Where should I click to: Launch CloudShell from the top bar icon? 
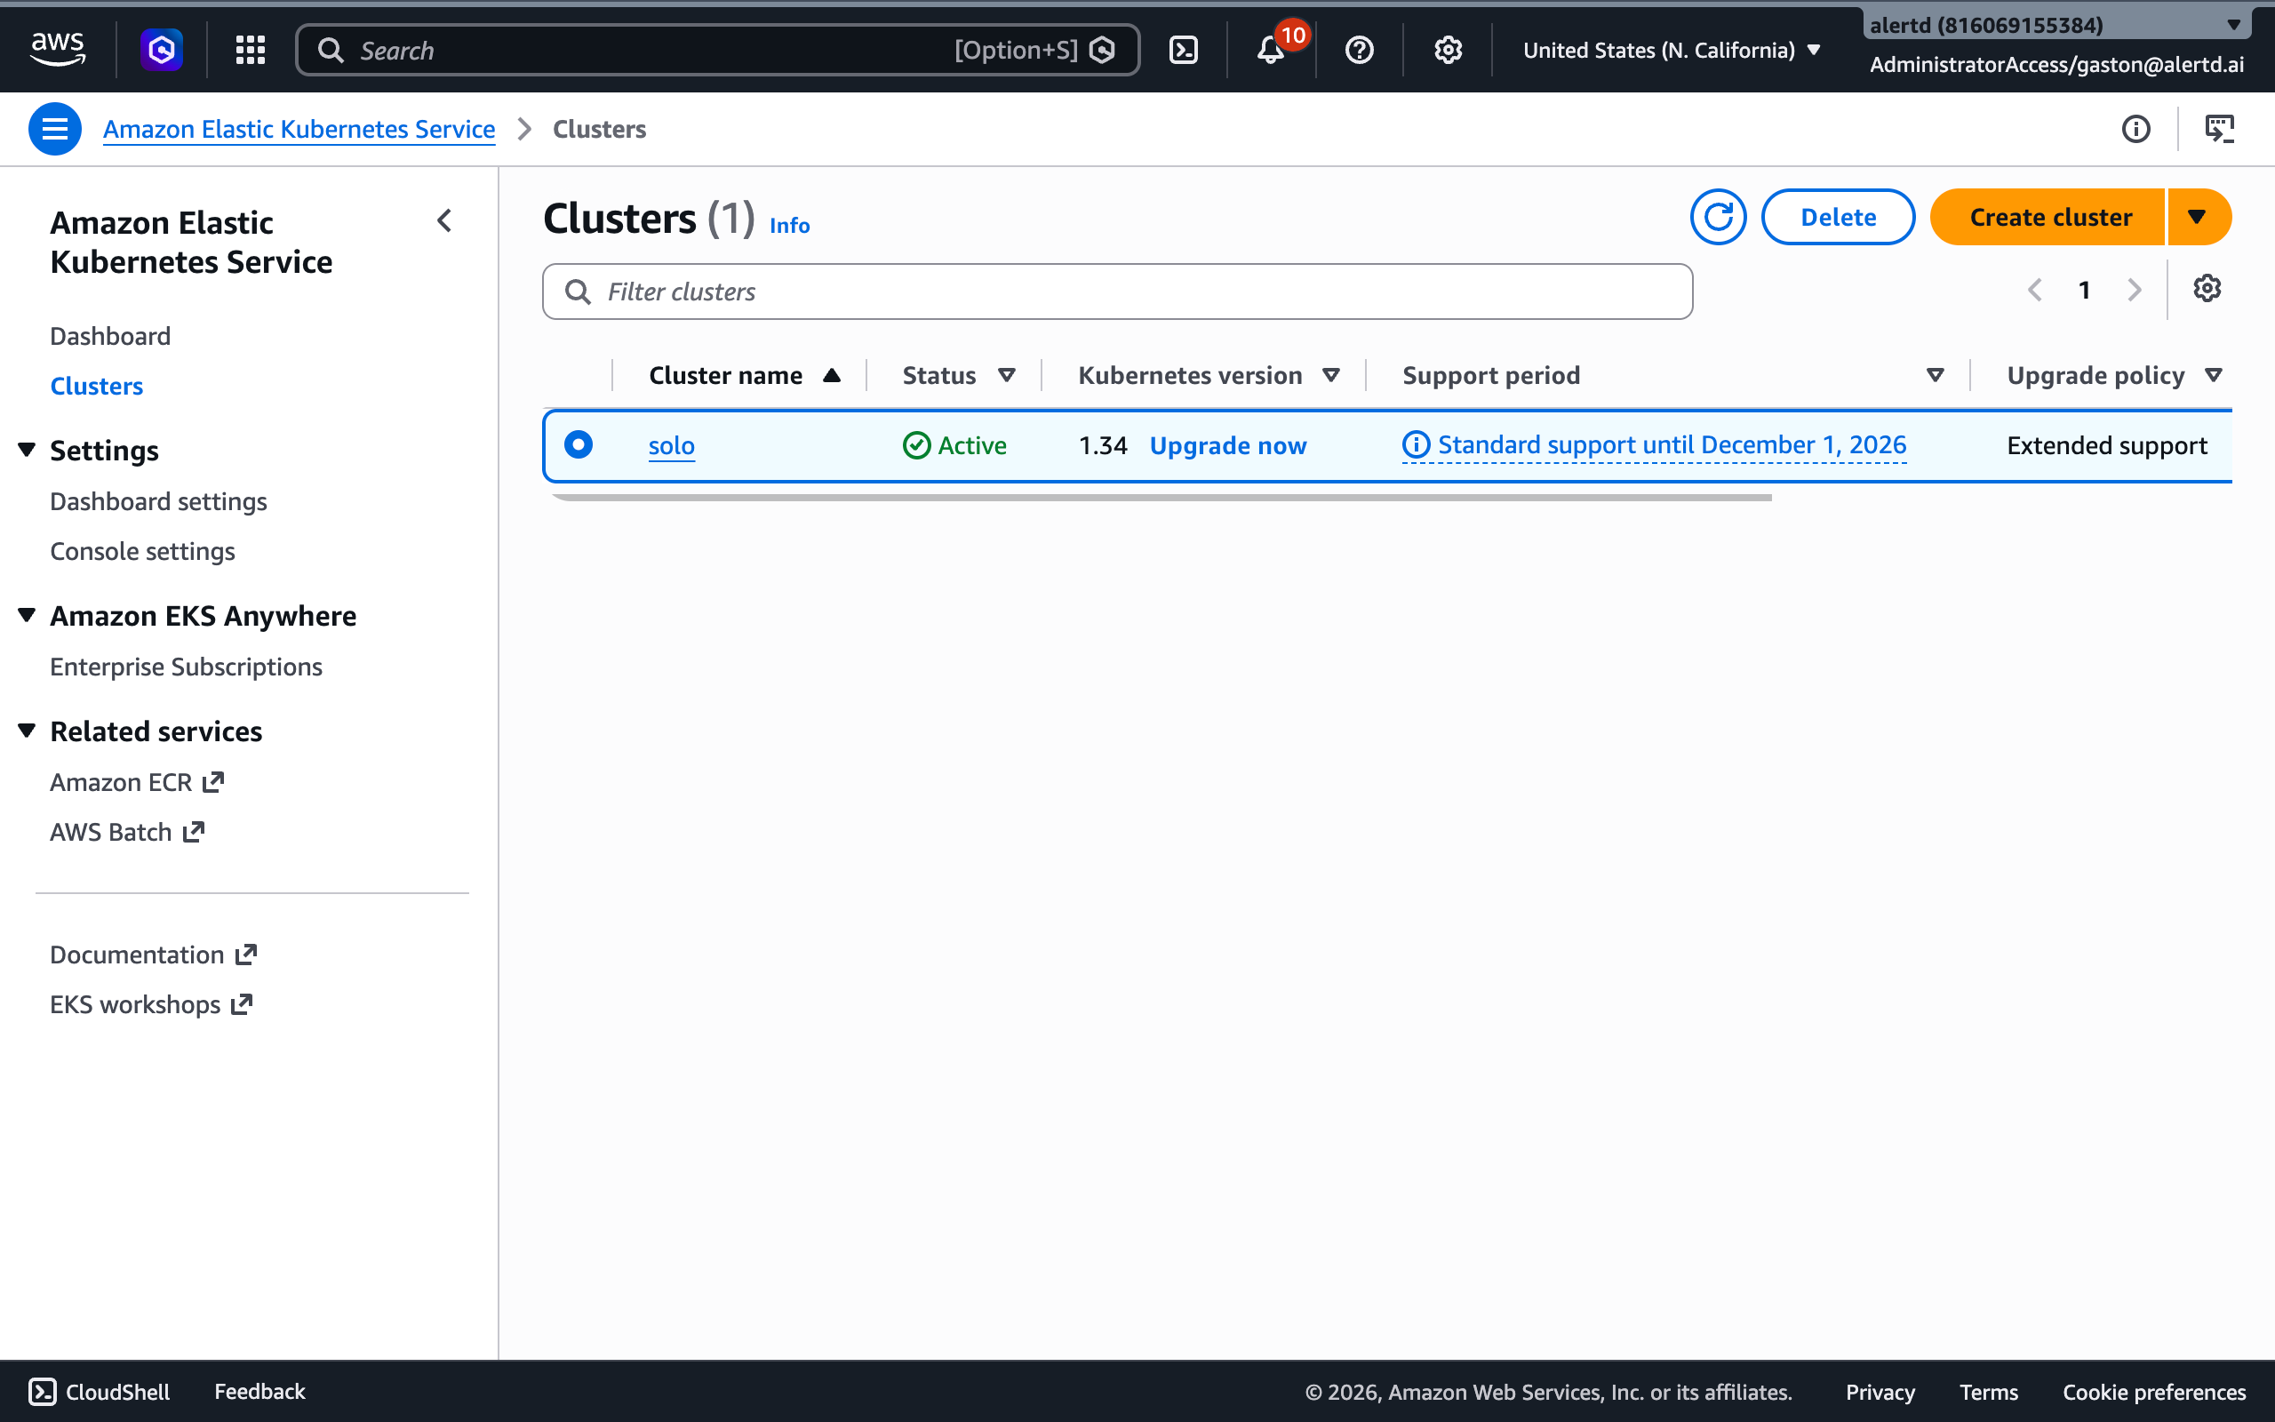pyautogui.click(x=1183, y=50)
